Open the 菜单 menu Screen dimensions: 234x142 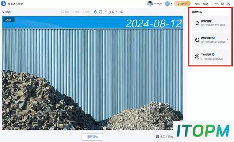point(205,4)
